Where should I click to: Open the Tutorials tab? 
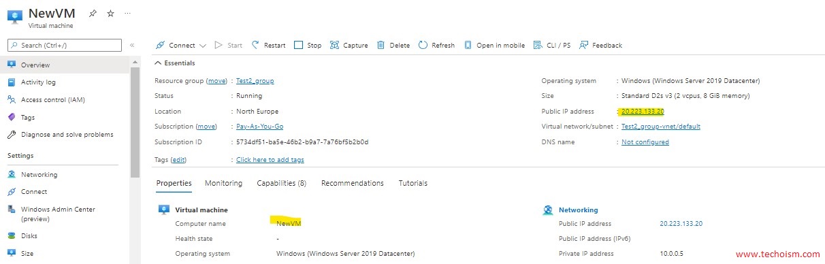pyautogui.click(x=413, y=183)
